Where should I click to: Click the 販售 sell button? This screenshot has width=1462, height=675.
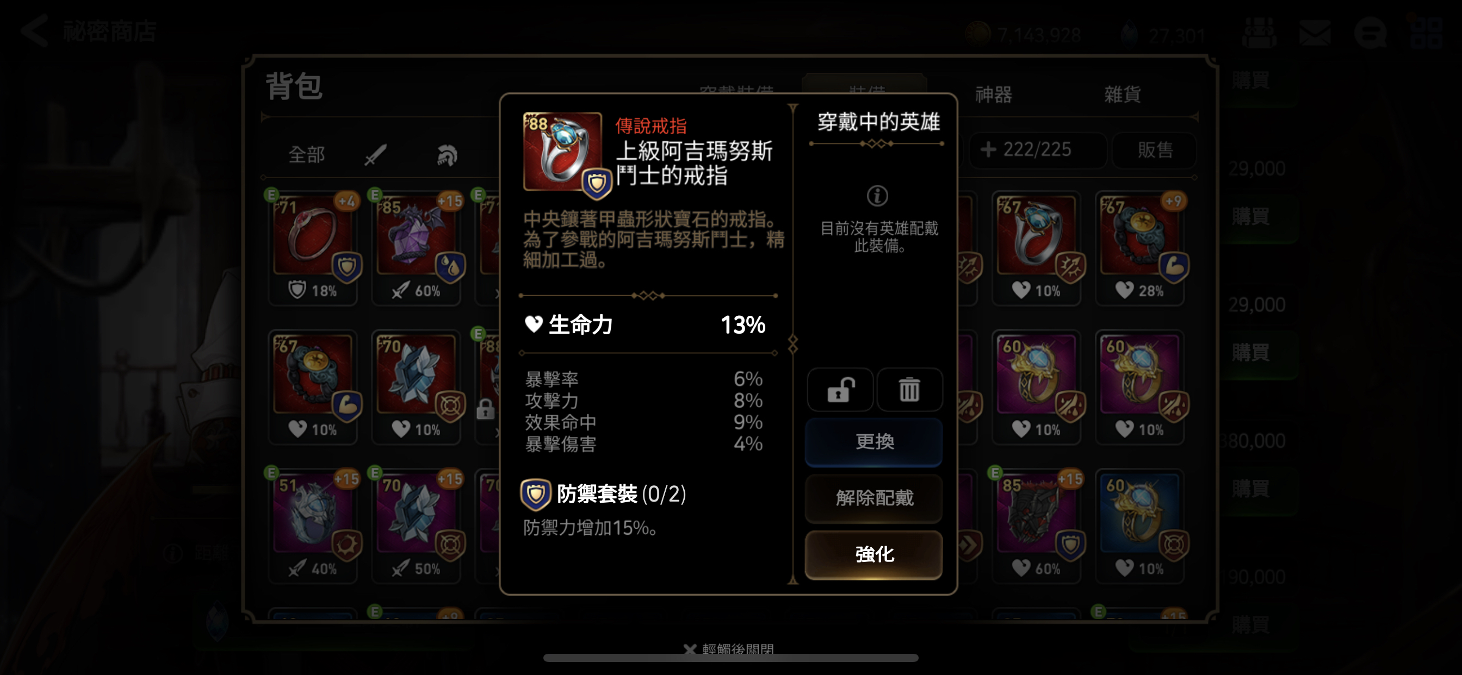click(x=1154, y=150)
